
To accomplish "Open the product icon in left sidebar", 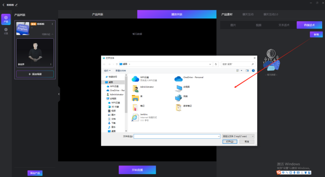I will [x=6, y=19].
